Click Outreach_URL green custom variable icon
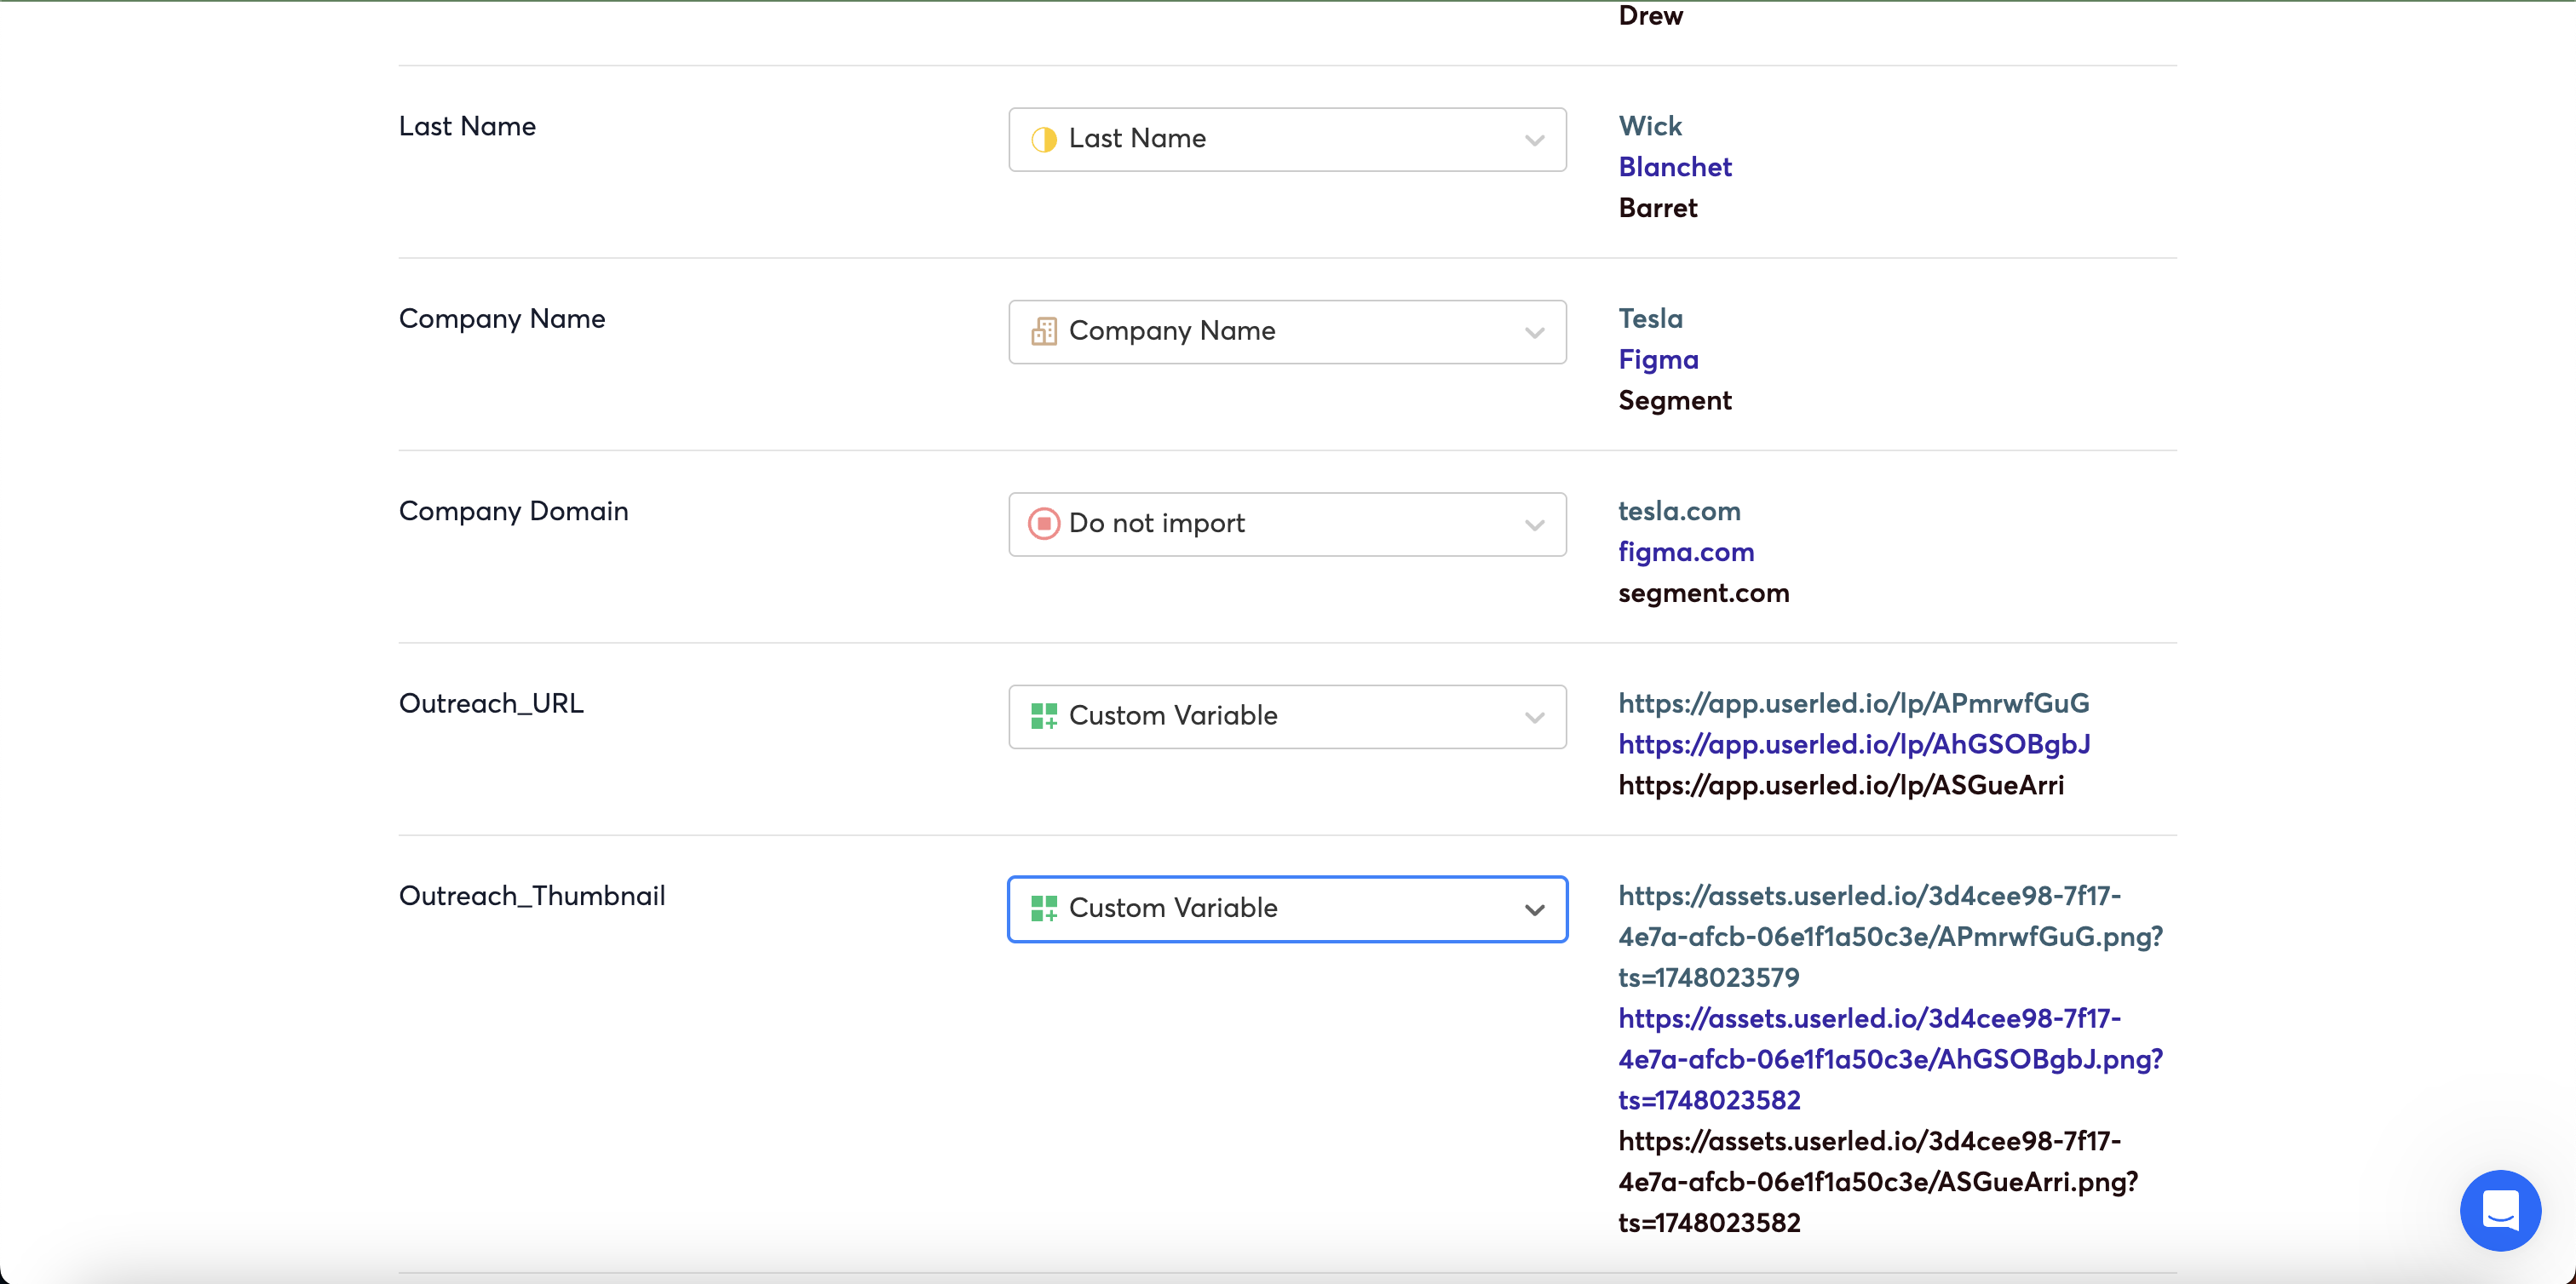2576x1284 pixels. point(1043,716)
